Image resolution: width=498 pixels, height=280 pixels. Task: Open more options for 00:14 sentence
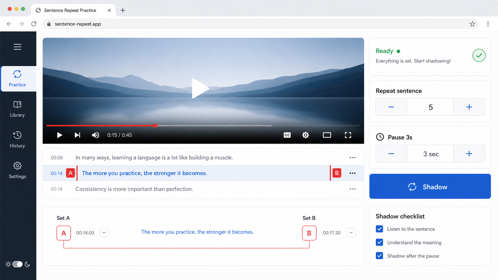(352, 173)
